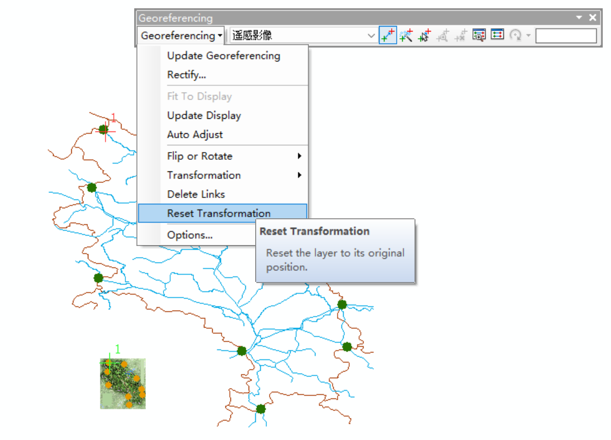This screenshot has width=611, height=440.
Task: Open the View Link Table icon
Action: (x=497, y=35)
